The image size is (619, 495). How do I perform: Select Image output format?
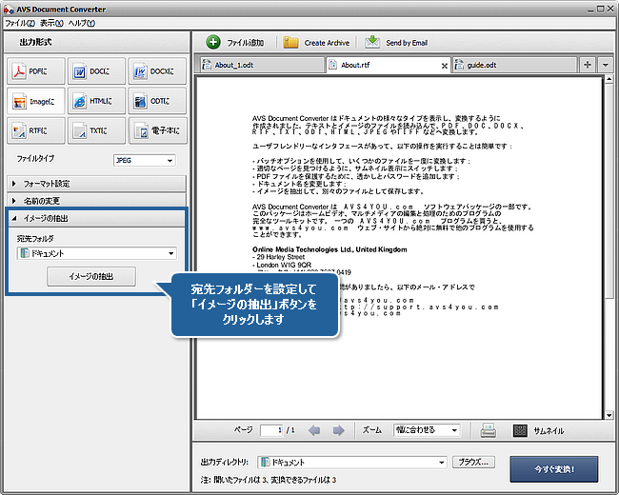(36, 101)
